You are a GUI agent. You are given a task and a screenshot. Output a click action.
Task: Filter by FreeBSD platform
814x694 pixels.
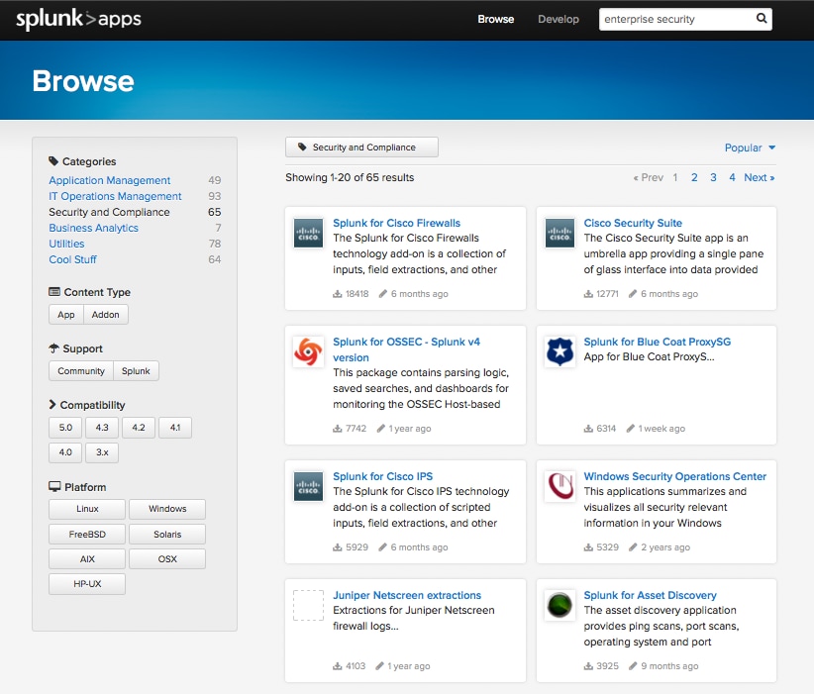click(87, 535)
